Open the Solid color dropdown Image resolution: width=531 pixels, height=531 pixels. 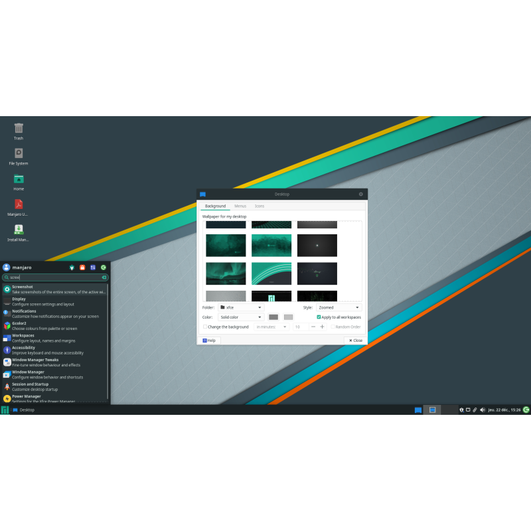coord(240,317)
